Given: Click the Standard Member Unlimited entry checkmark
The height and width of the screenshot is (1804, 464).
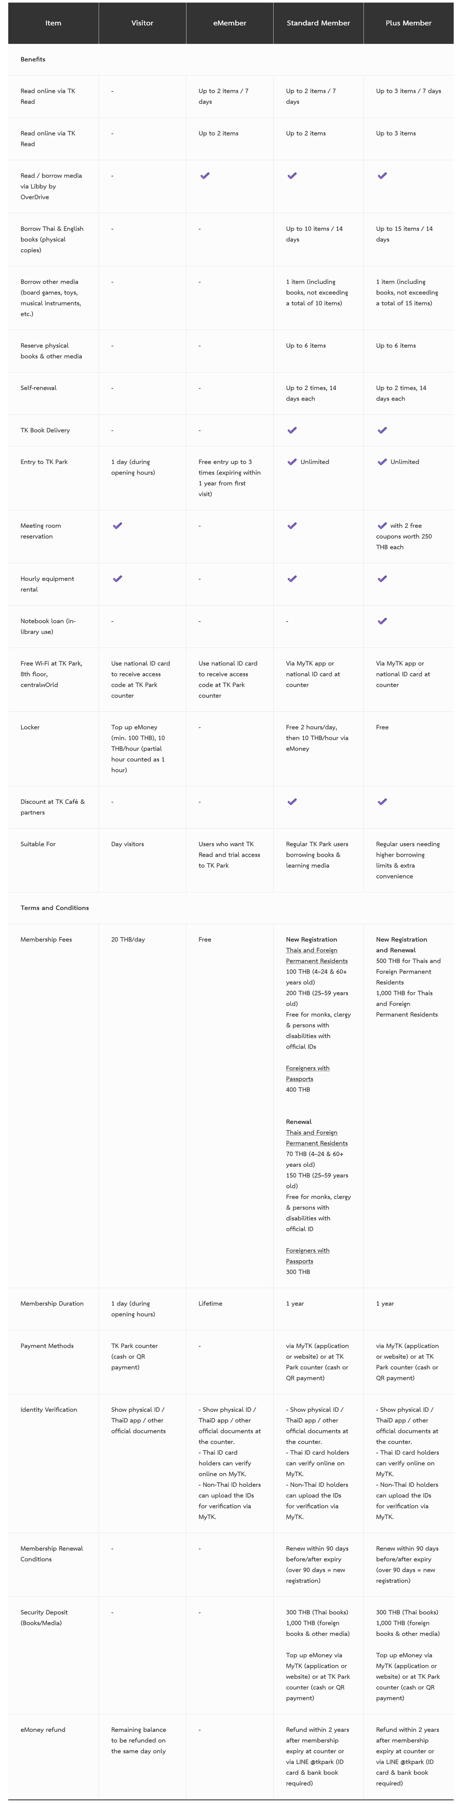Looking at the screenshot, I should click(x=292, y=462).
